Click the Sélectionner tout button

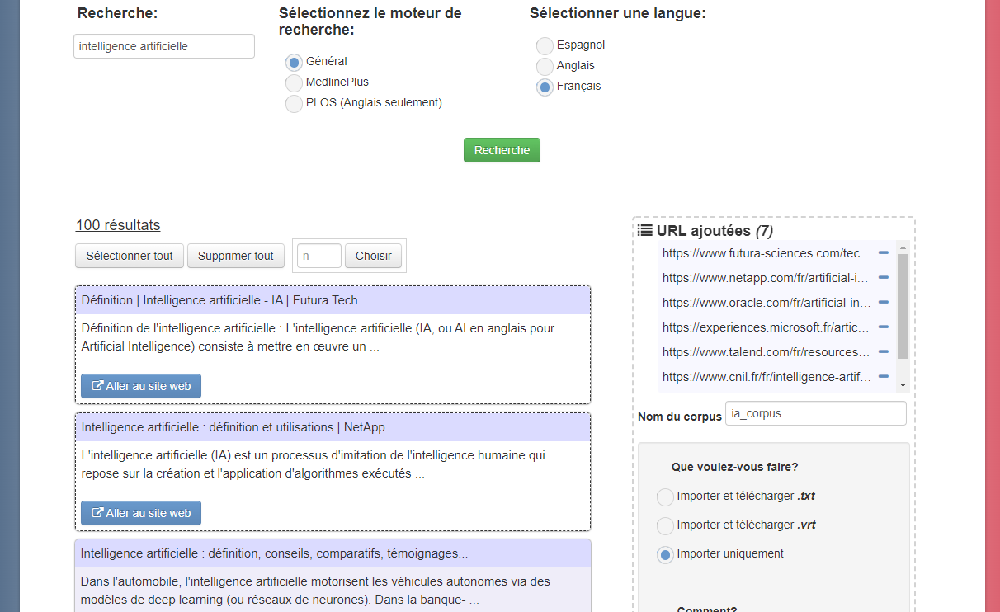130,256
